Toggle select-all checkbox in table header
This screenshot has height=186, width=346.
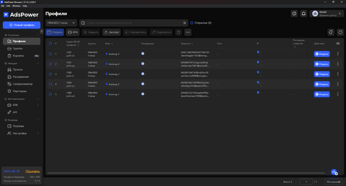coord(51,43)
